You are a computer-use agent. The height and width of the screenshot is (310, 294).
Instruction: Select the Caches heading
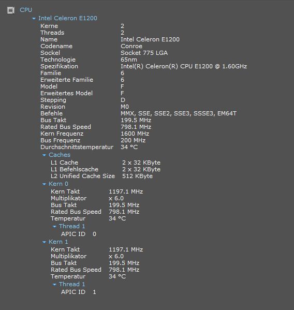click(x=60, y=155)
